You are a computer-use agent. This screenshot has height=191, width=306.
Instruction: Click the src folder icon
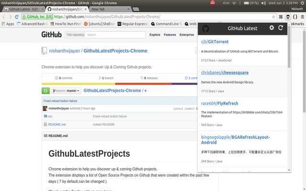point(45,116)
